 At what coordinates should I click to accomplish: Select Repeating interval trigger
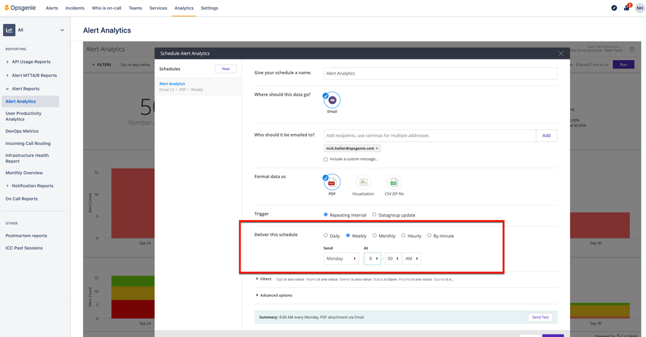click(326, 214)
